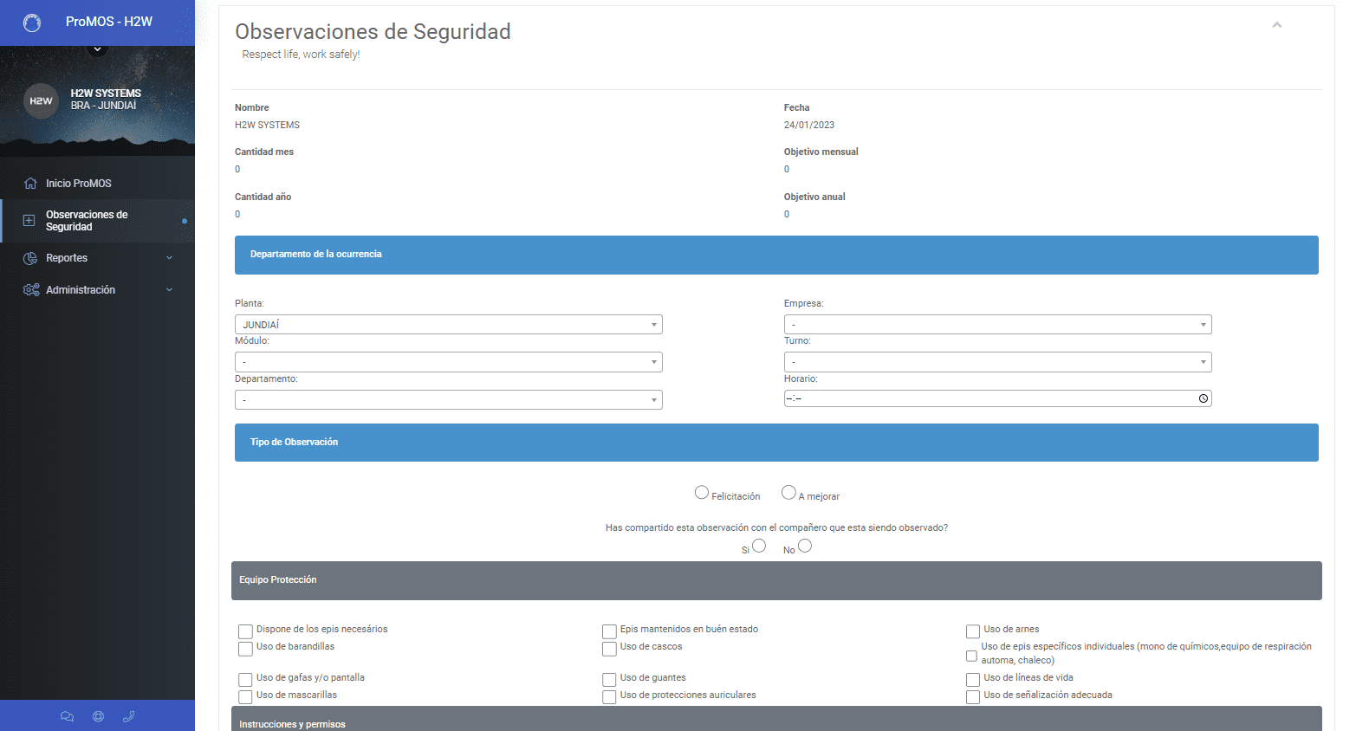Image resolution: width=1356 pixels, height=731 pixels.
Task: Expand the profile chevron below header
Action: tap(97, 49)
